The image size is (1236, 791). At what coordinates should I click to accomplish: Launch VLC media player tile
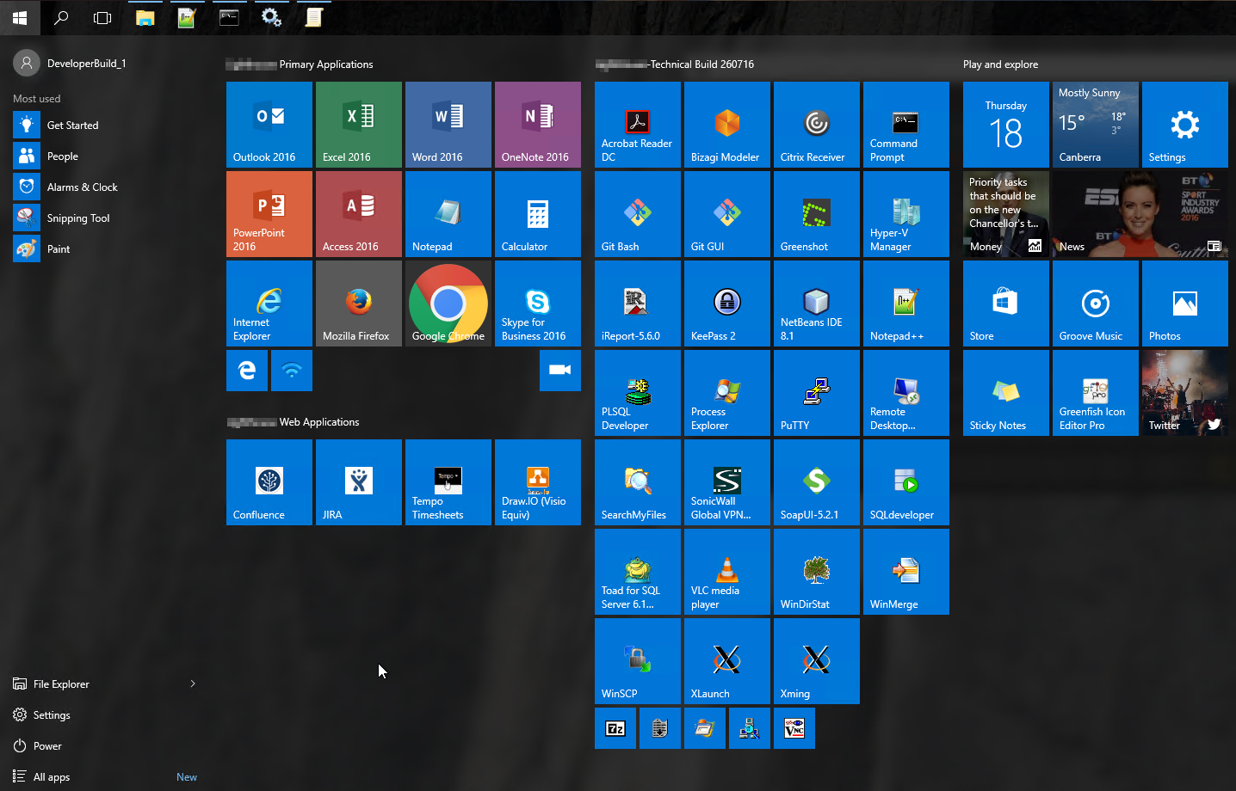727,572
